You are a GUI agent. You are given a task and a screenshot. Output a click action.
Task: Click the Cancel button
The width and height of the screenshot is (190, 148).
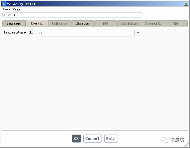tap(93, 139)
